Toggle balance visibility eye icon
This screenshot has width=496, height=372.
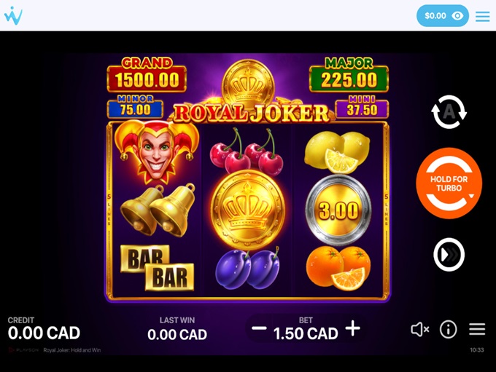[x=457, y=16]
